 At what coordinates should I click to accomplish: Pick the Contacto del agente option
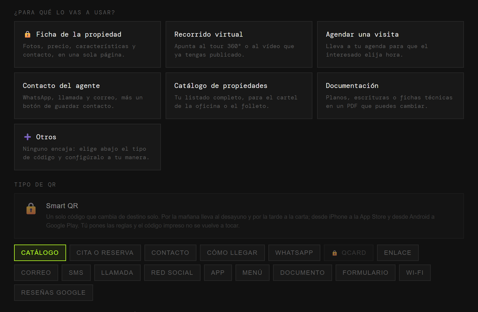coord(87,96)
